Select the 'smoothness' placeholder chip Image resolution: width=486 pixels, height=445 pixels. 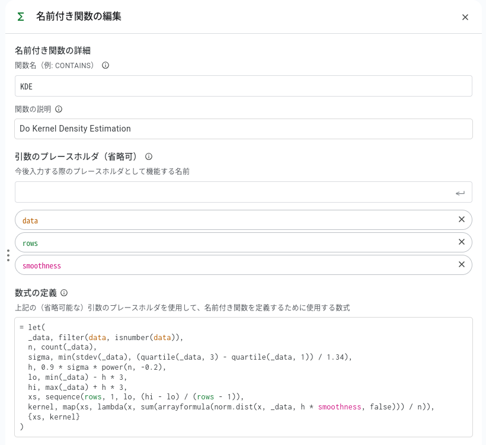point(244,265)
